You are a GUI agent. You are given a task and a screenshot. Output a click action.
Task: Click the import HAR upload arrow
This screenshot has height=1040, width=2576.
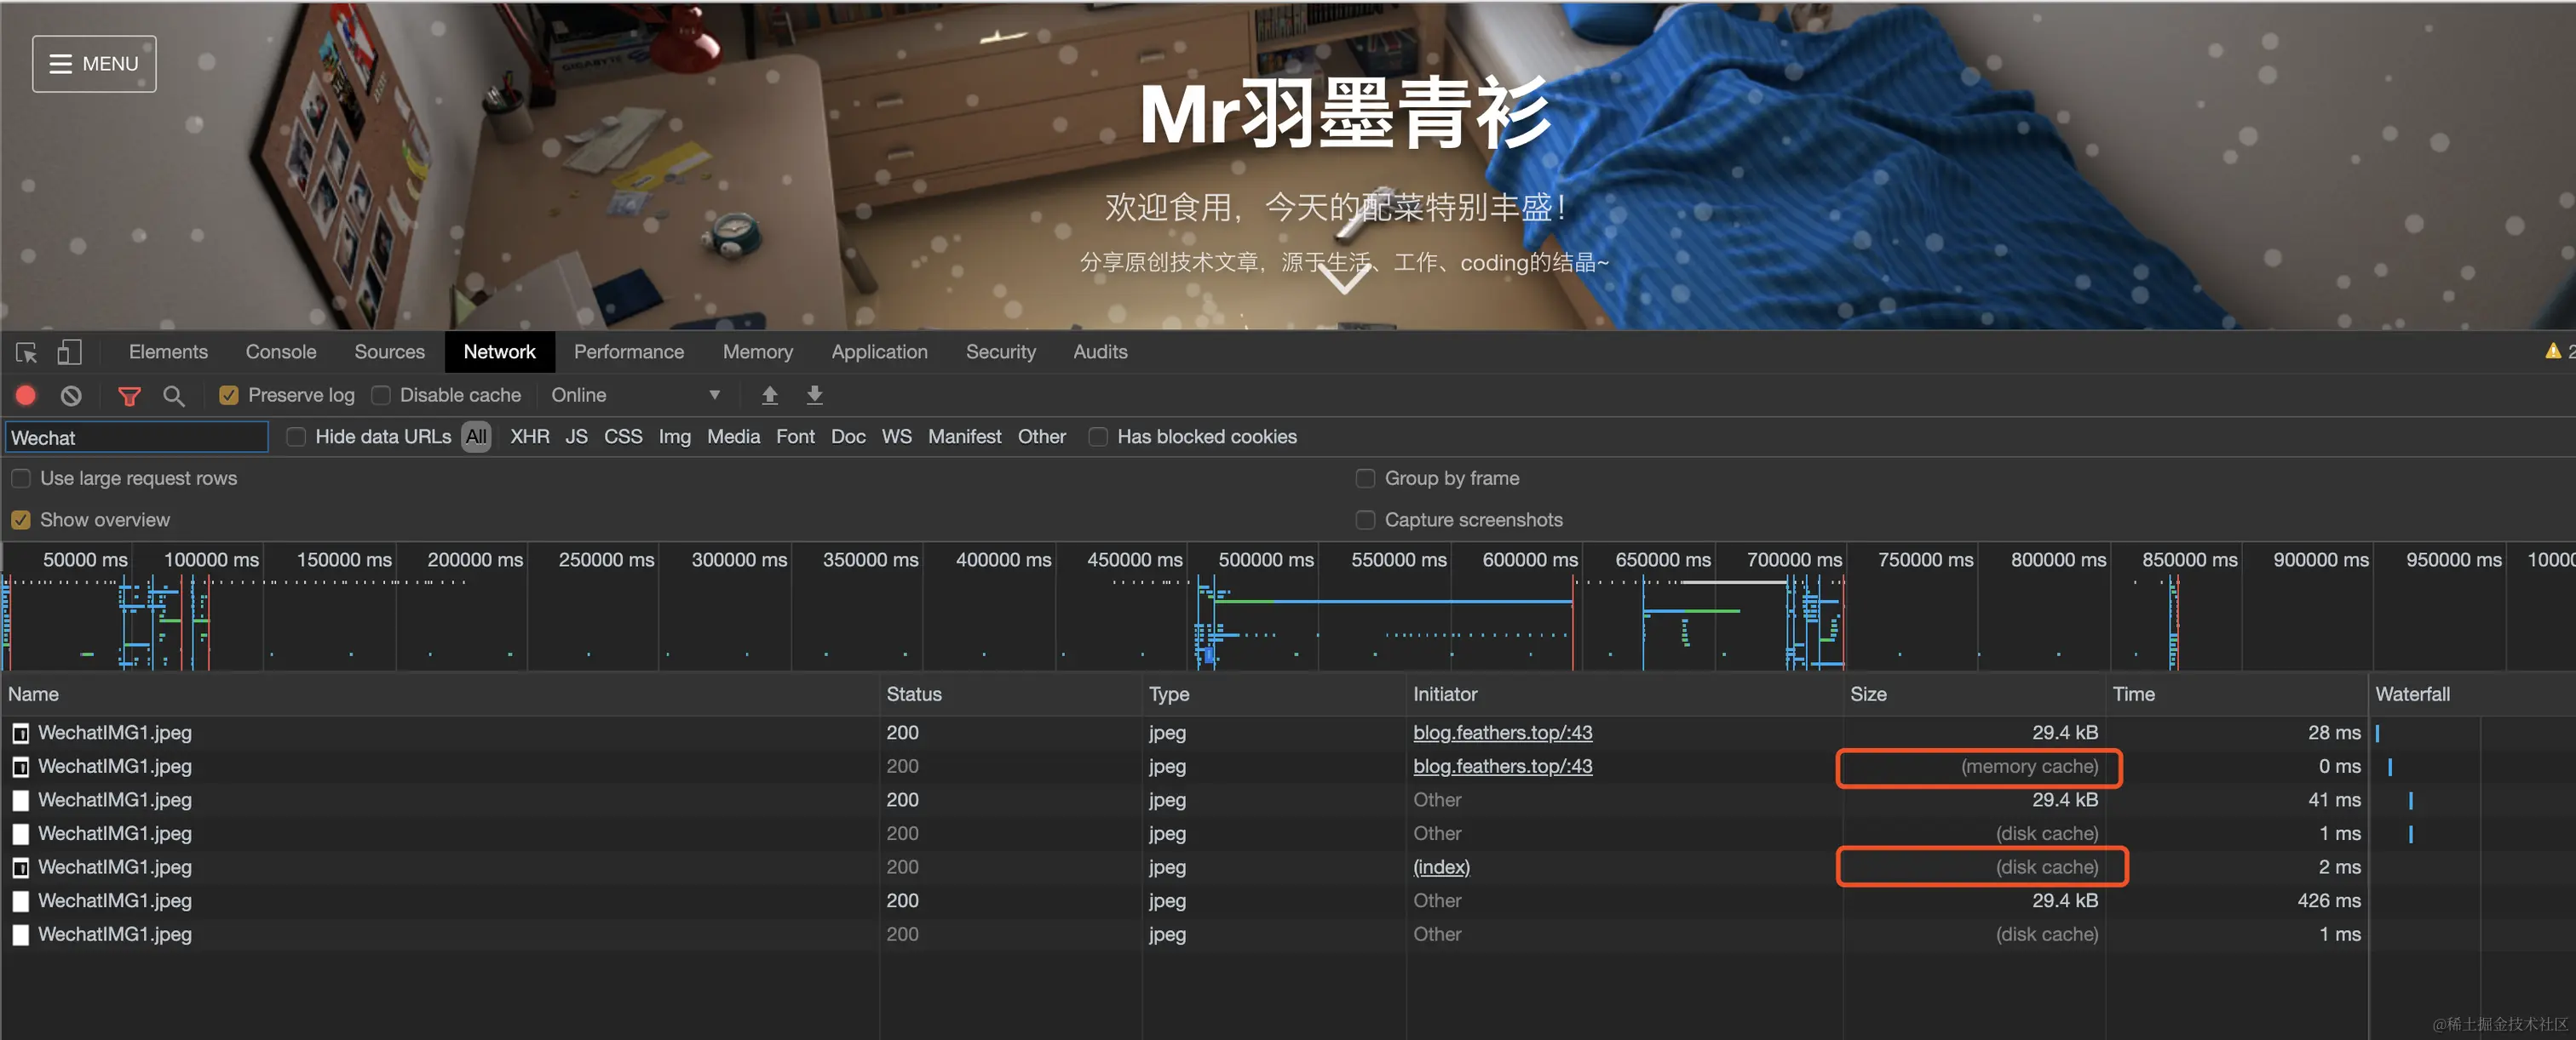tap(769, 396)
